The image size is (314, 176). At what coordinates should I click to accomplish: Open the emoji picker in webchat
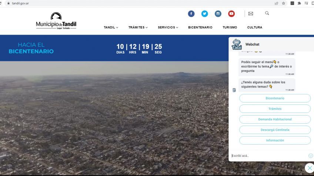[x=310, y=156]
